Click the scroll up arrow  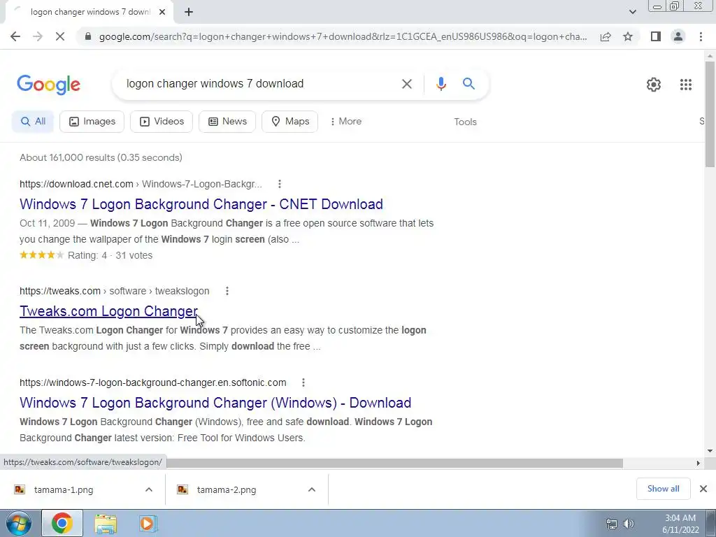[710, 56]
